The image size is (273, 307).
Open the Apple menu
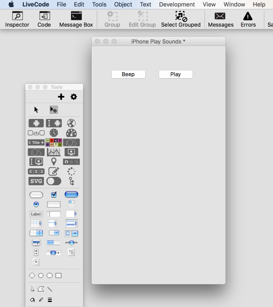pyautogui.click(x=11, y=4)
